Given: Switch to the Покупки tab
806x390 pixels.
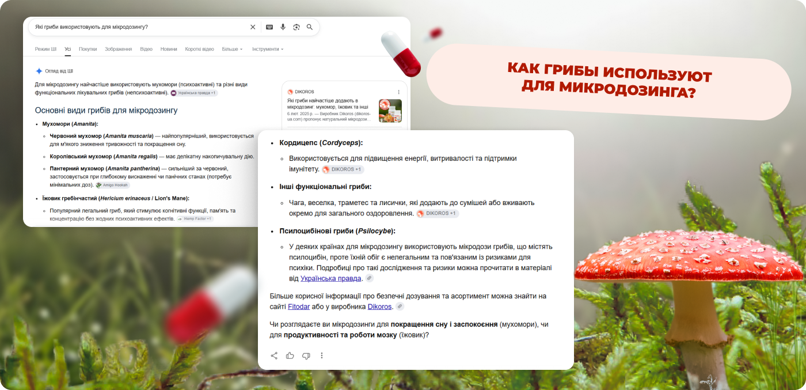Looking at the screenshot, I should (x=88, y=49).
